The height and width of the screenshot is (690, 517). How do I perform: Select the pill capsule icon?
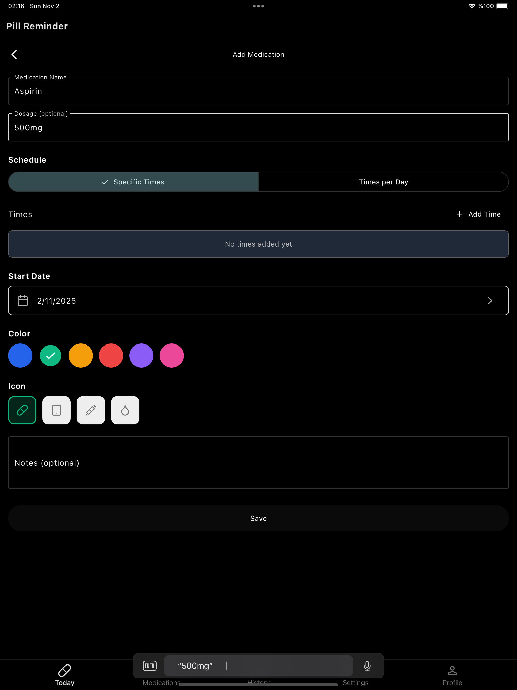pyautogui.click(x=22, y=410)
